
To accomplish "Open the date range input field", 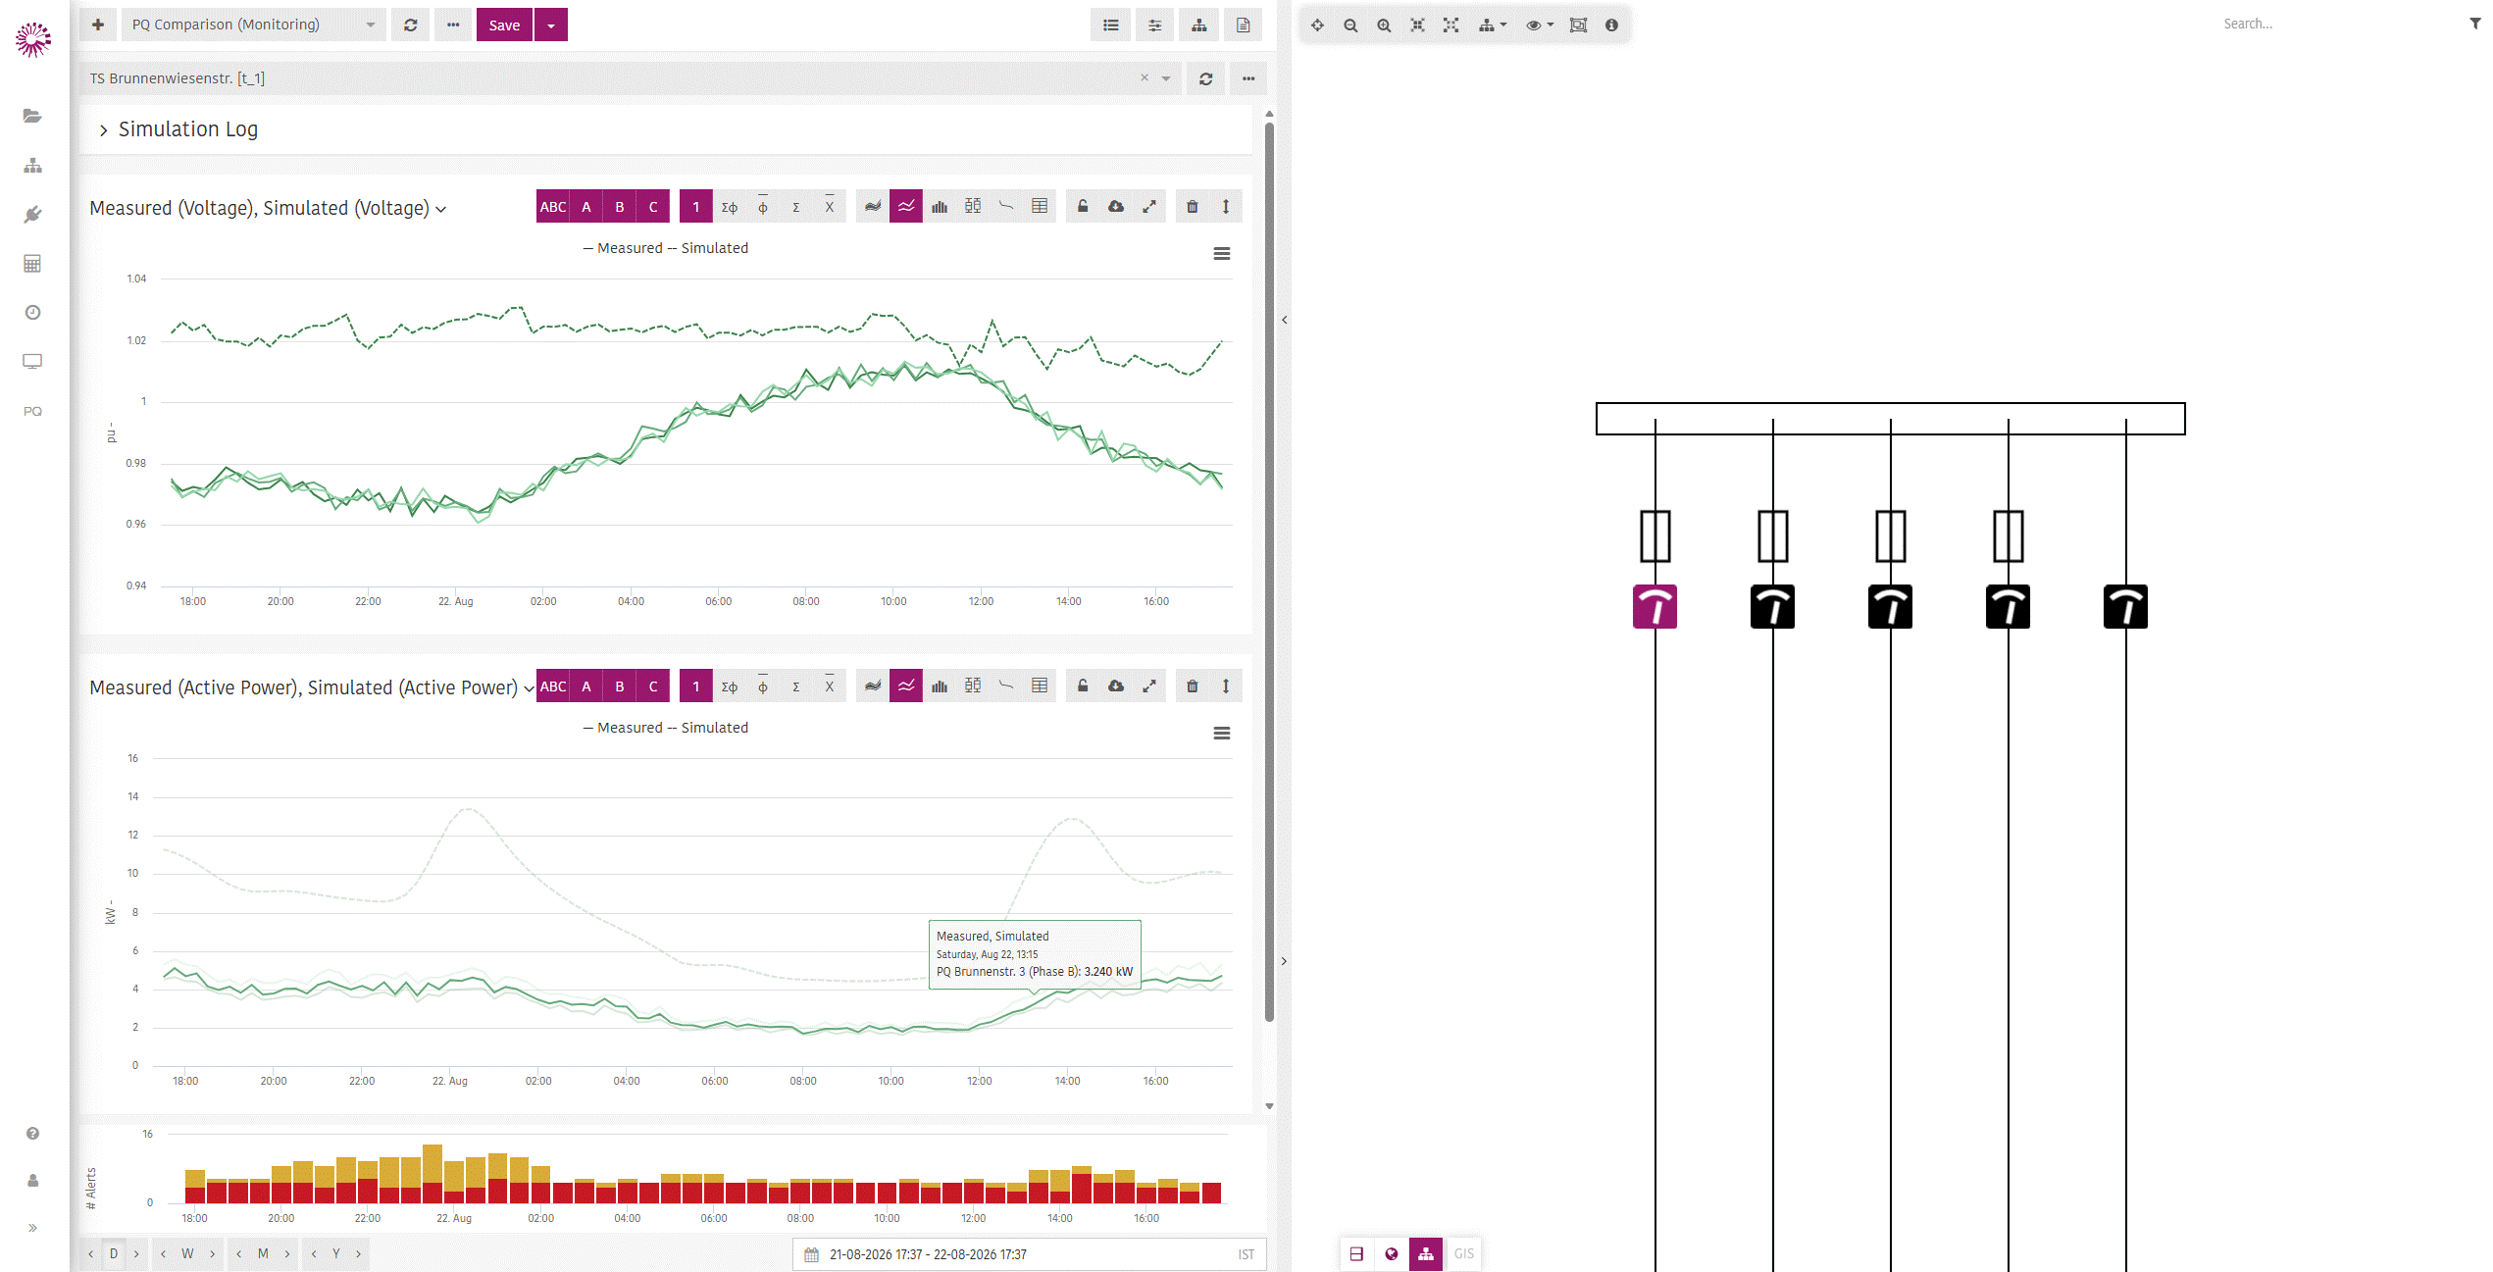I will tap(1029, 1254).
